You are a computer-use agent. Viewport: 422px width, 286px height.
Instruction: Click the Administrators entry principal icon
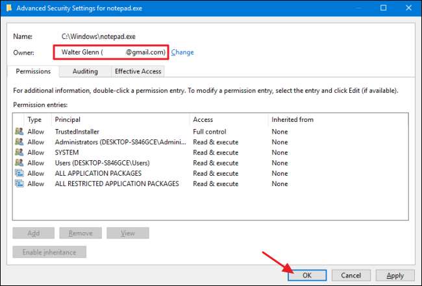tap(18, 142)
